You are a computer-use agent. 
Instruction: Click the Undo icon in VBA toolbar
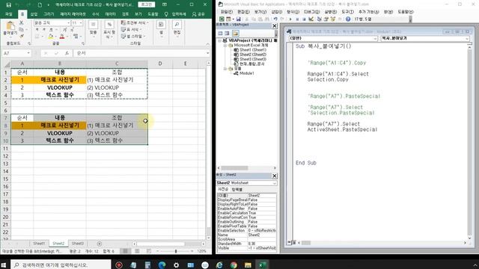pos(275,19)
